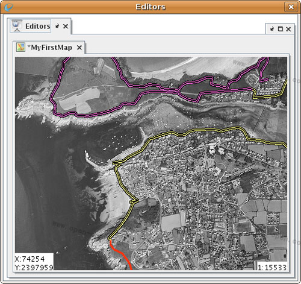
Task: Close the Editors tab
Action: [66, 26]
